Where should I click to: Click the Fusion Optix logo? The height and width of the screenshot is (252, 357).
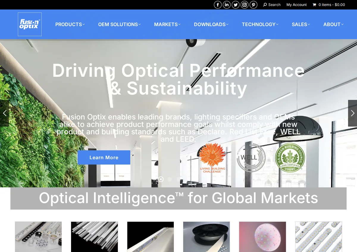point(30,24)
